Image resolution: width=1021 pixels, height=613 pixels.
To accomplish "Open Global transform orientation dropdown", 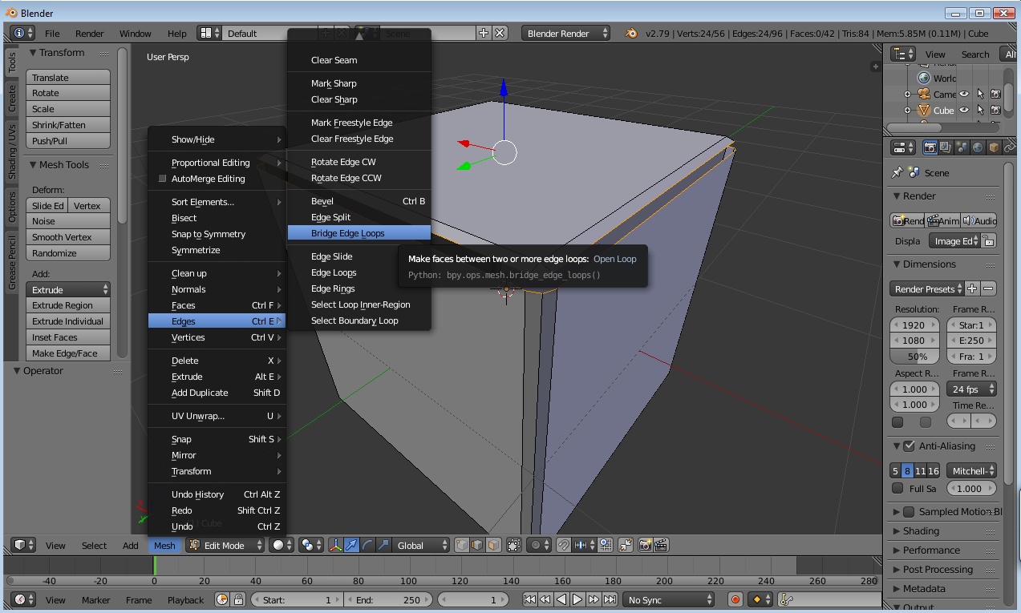I will coord(421,545).
